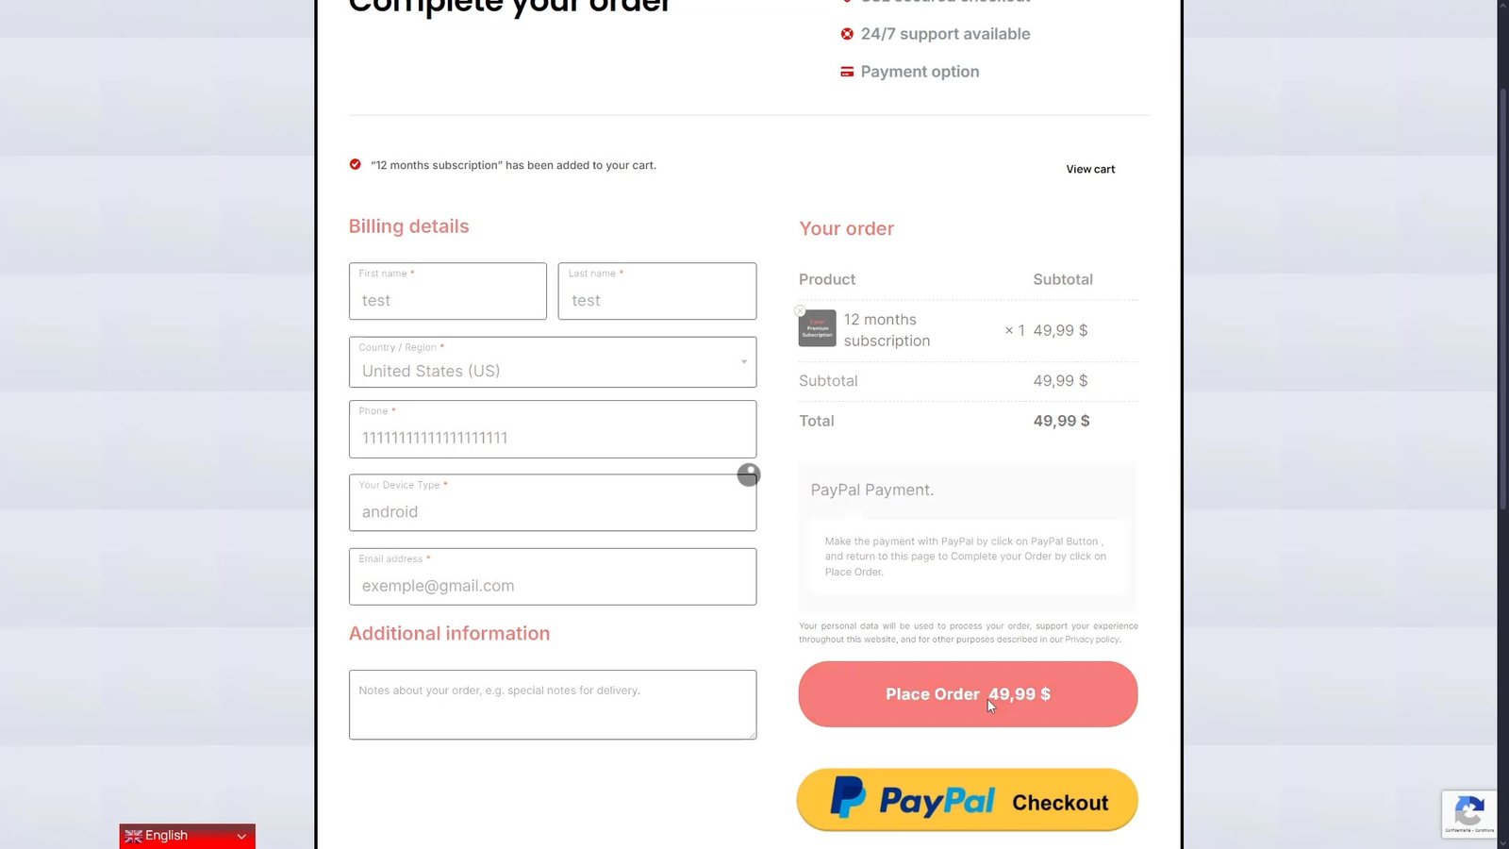
Task: Click the scrollbar down arrow
Action: (x=1502, y=842)
